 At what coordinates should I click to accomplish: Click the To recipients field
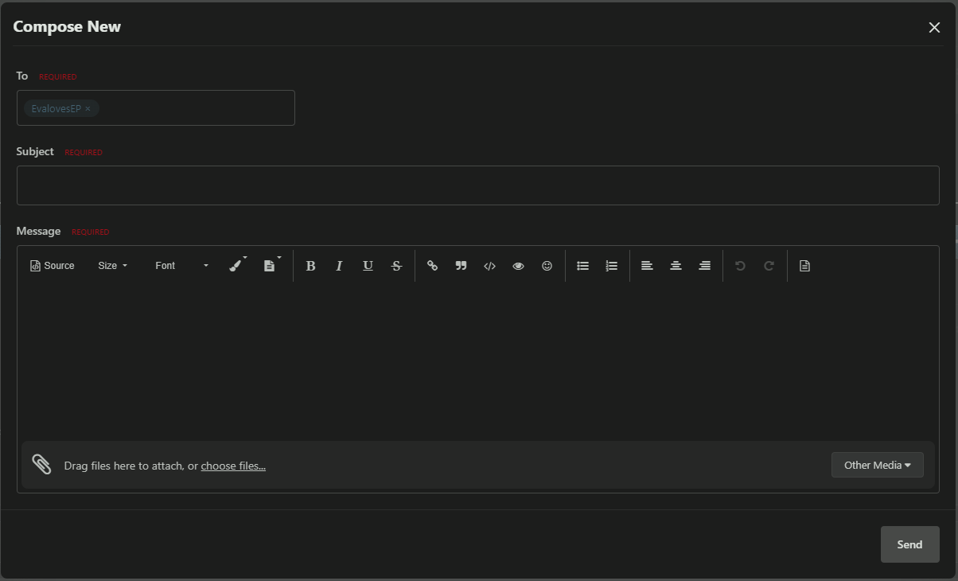[x=156, y=107]
